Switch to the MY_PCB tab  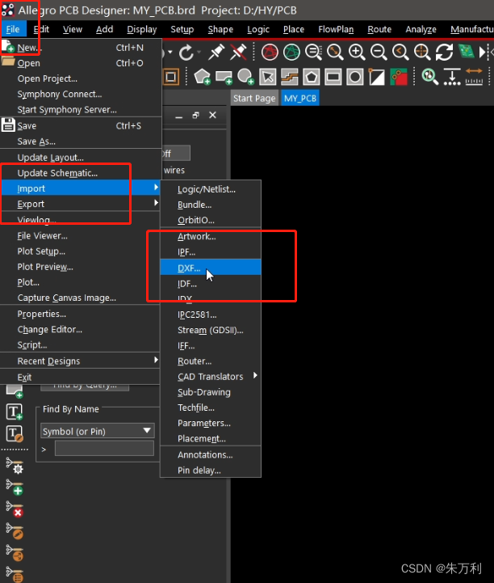coord(300,98)
